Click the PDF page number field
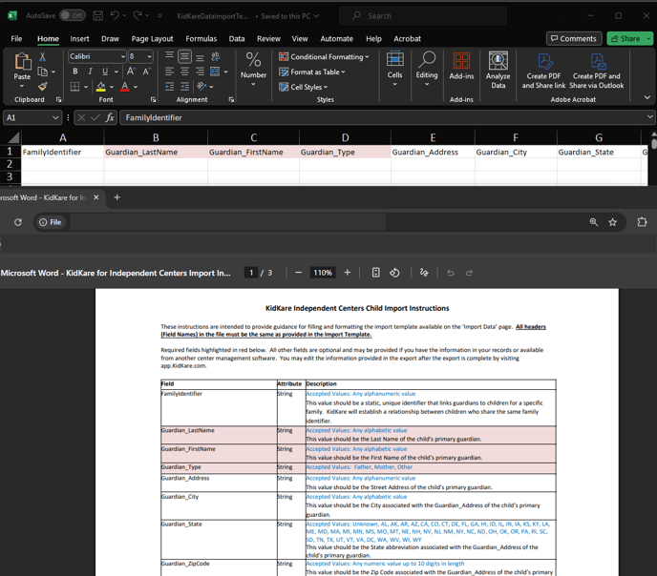Viewport: 657px width, 576px height. 251,273
